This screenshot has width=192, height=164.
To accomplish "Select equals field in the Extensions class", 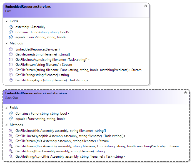I will 41,118.
